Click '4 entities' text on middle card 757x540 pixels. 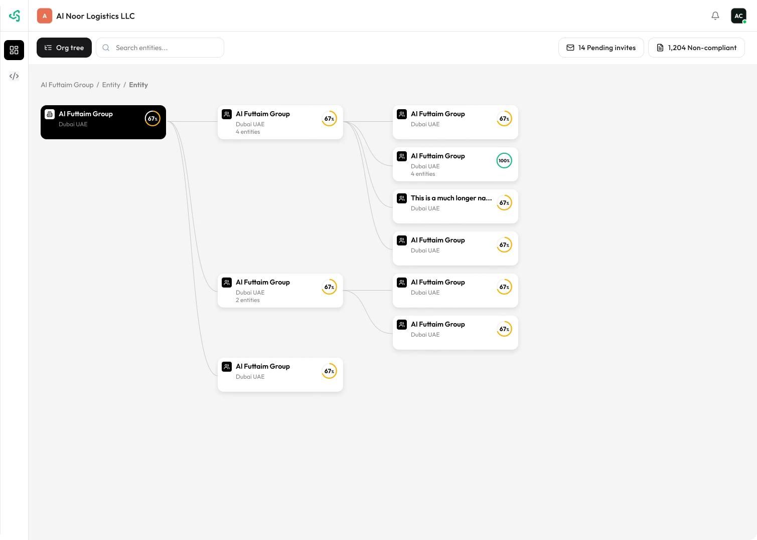(248, 132)
